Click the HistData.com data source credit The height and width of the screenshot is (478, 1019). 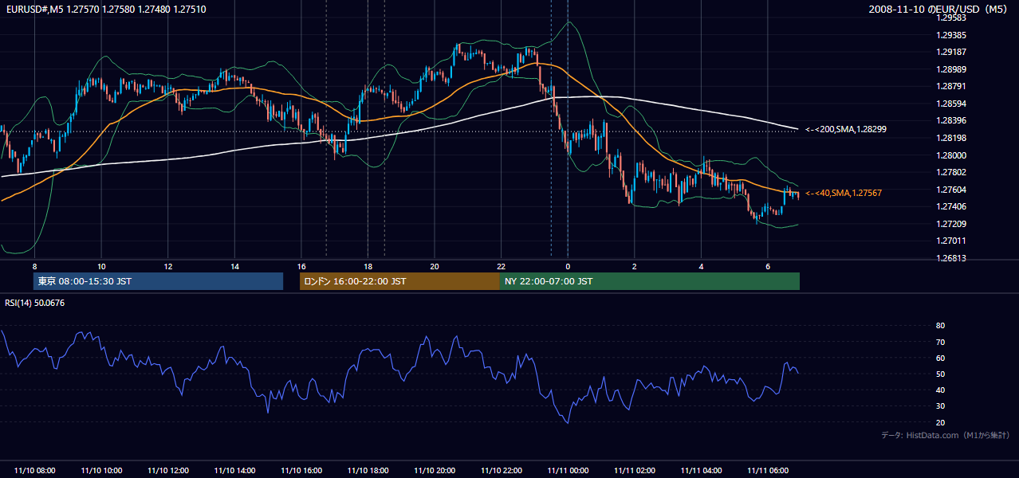pos(945,435)
